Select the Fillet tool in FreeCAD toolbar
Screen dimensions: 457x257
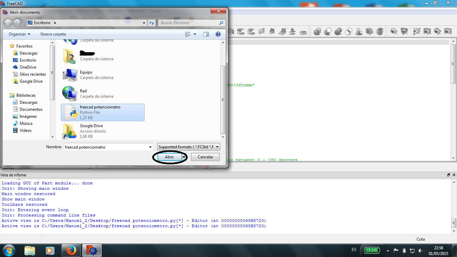tap(241, 31)
